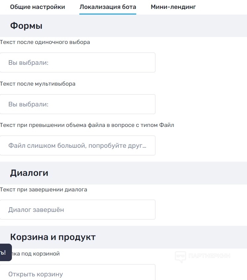Click the Текст при завершении диалога label

tap(44, 189)
